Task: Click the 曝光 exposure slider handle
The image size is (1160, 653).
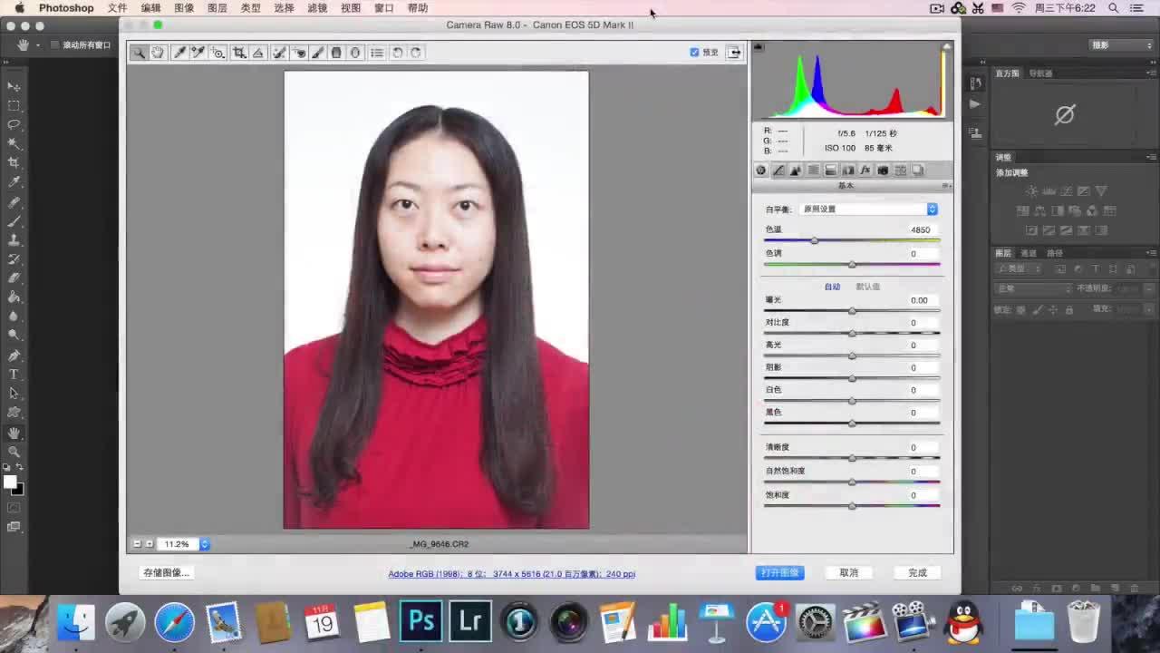Action: tap(852, 311)
